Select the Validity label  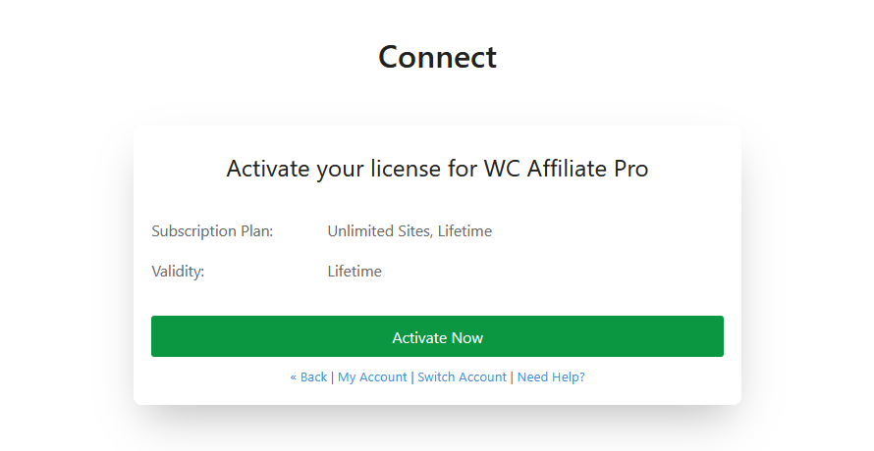point(178,272)
